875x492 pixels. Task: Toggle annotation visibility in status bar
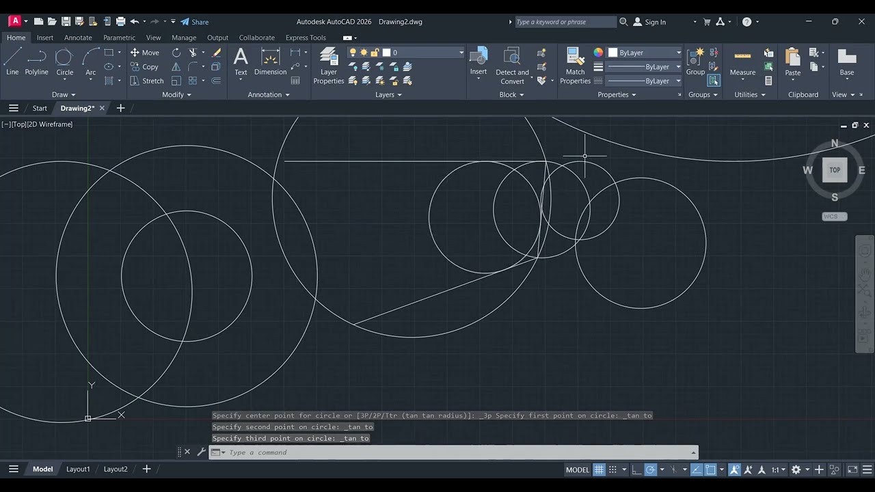click(x=734, y=469)
